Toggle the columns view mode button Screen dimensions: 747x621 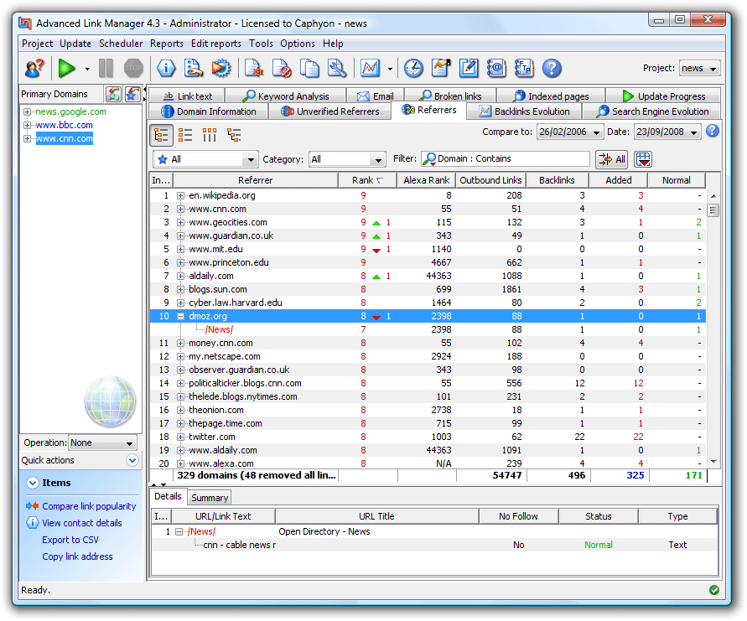[209, 135]
